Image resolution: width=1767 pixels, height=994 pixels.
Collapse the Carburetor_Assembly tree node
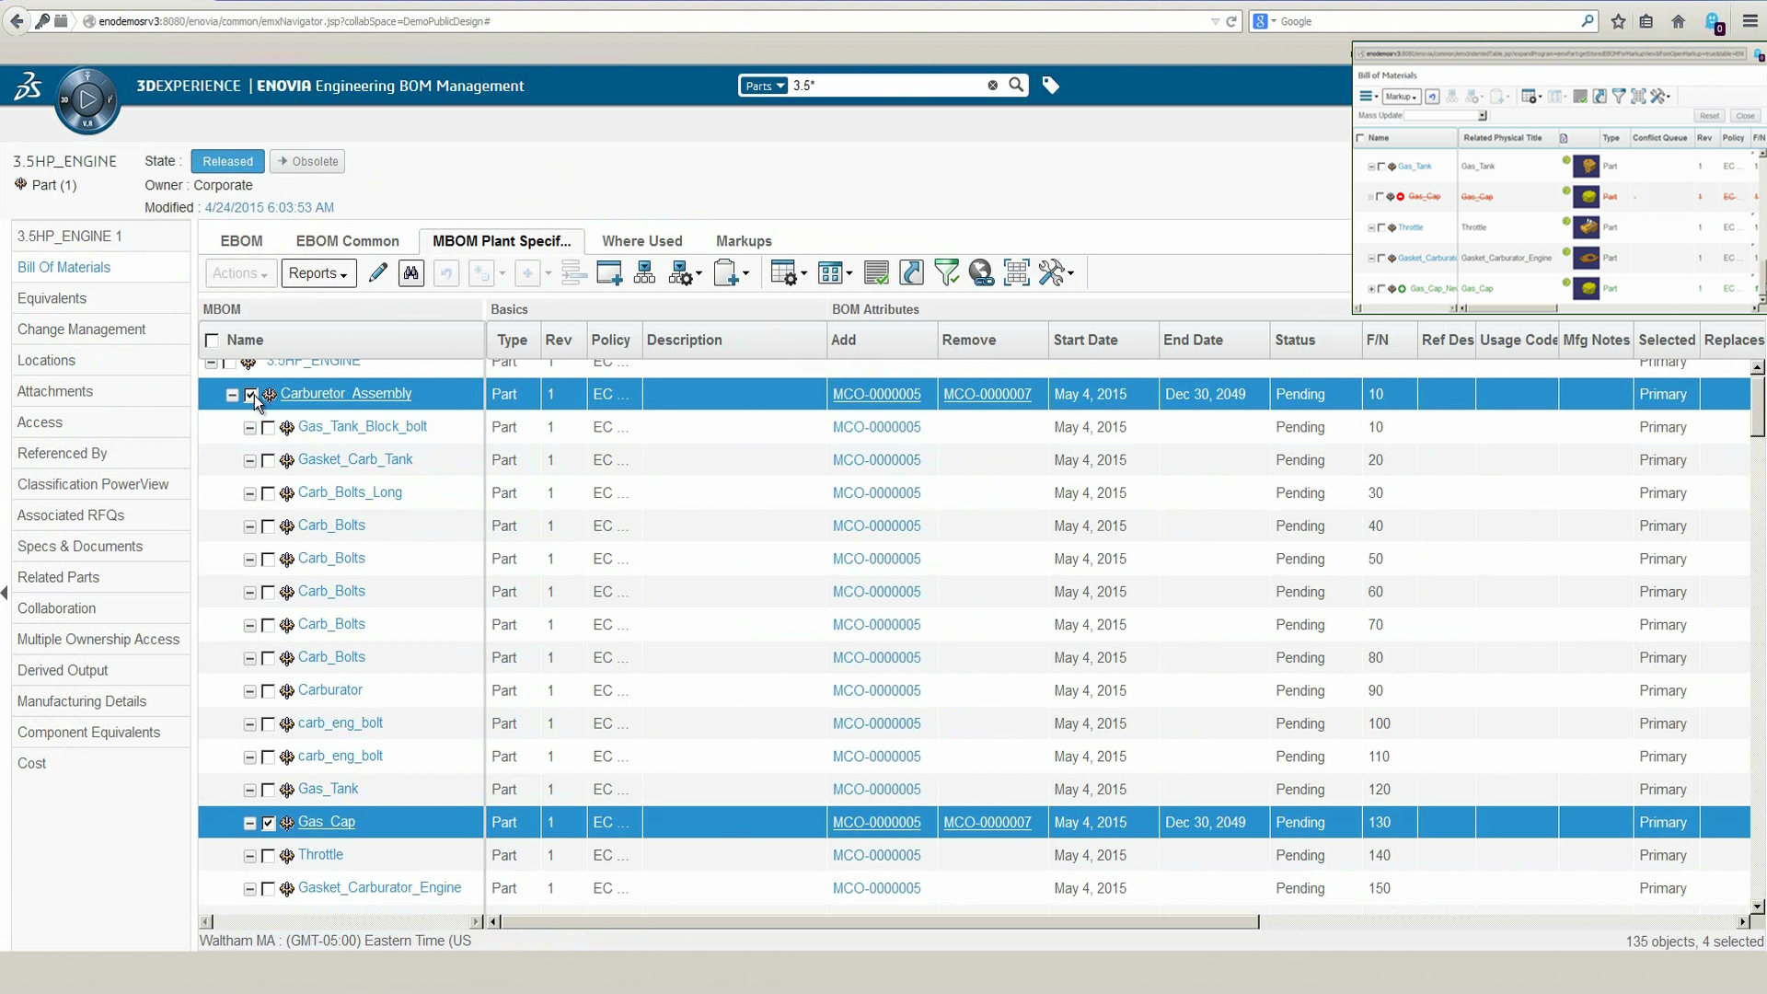[x=233, y=394]
